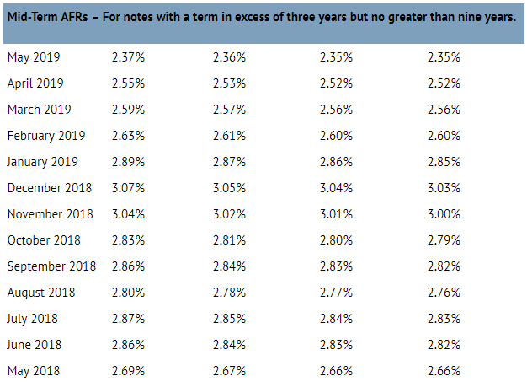This screenshot has width=527, height=382.
Task: Select the July 2018 row label
Action: click(x=35, y=319)
